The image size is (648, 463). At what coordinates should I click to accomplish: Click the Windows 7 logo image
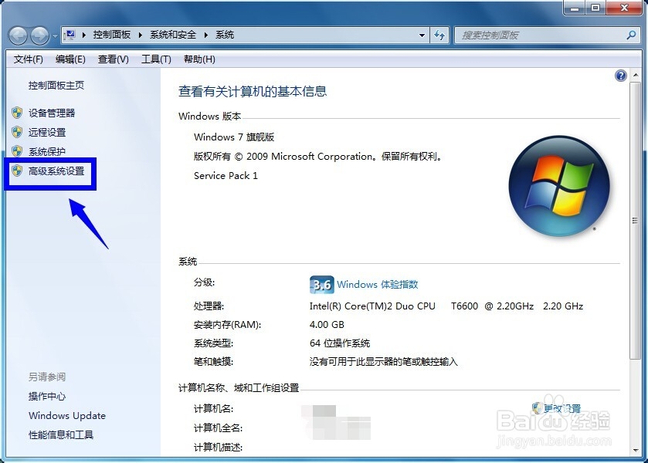(x=559, y=186)
